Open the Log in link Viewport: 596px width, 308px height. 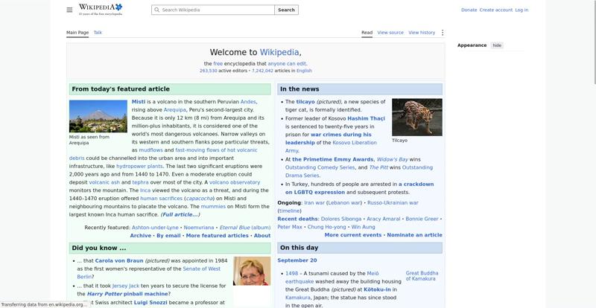point(521,10)
